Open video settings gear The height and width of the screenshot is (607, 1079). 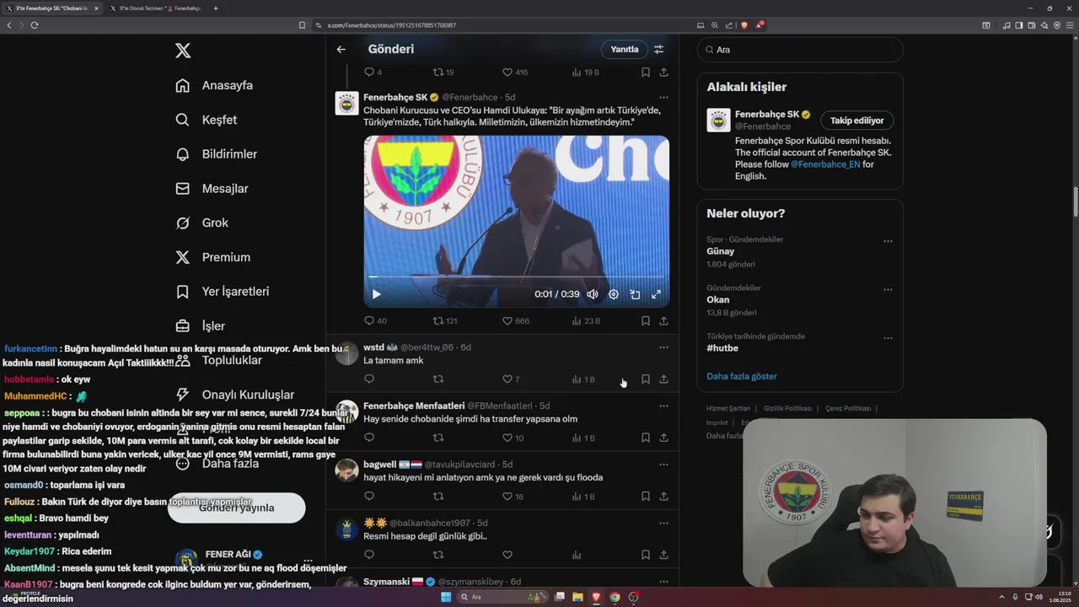[x=614, y=294]
